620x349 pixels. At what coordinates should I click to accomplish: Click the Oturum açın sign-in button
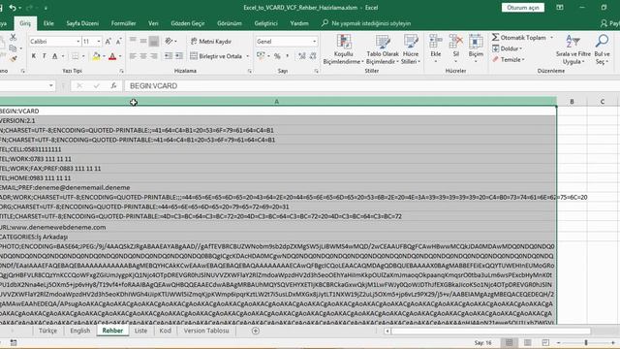click(523, 8)
